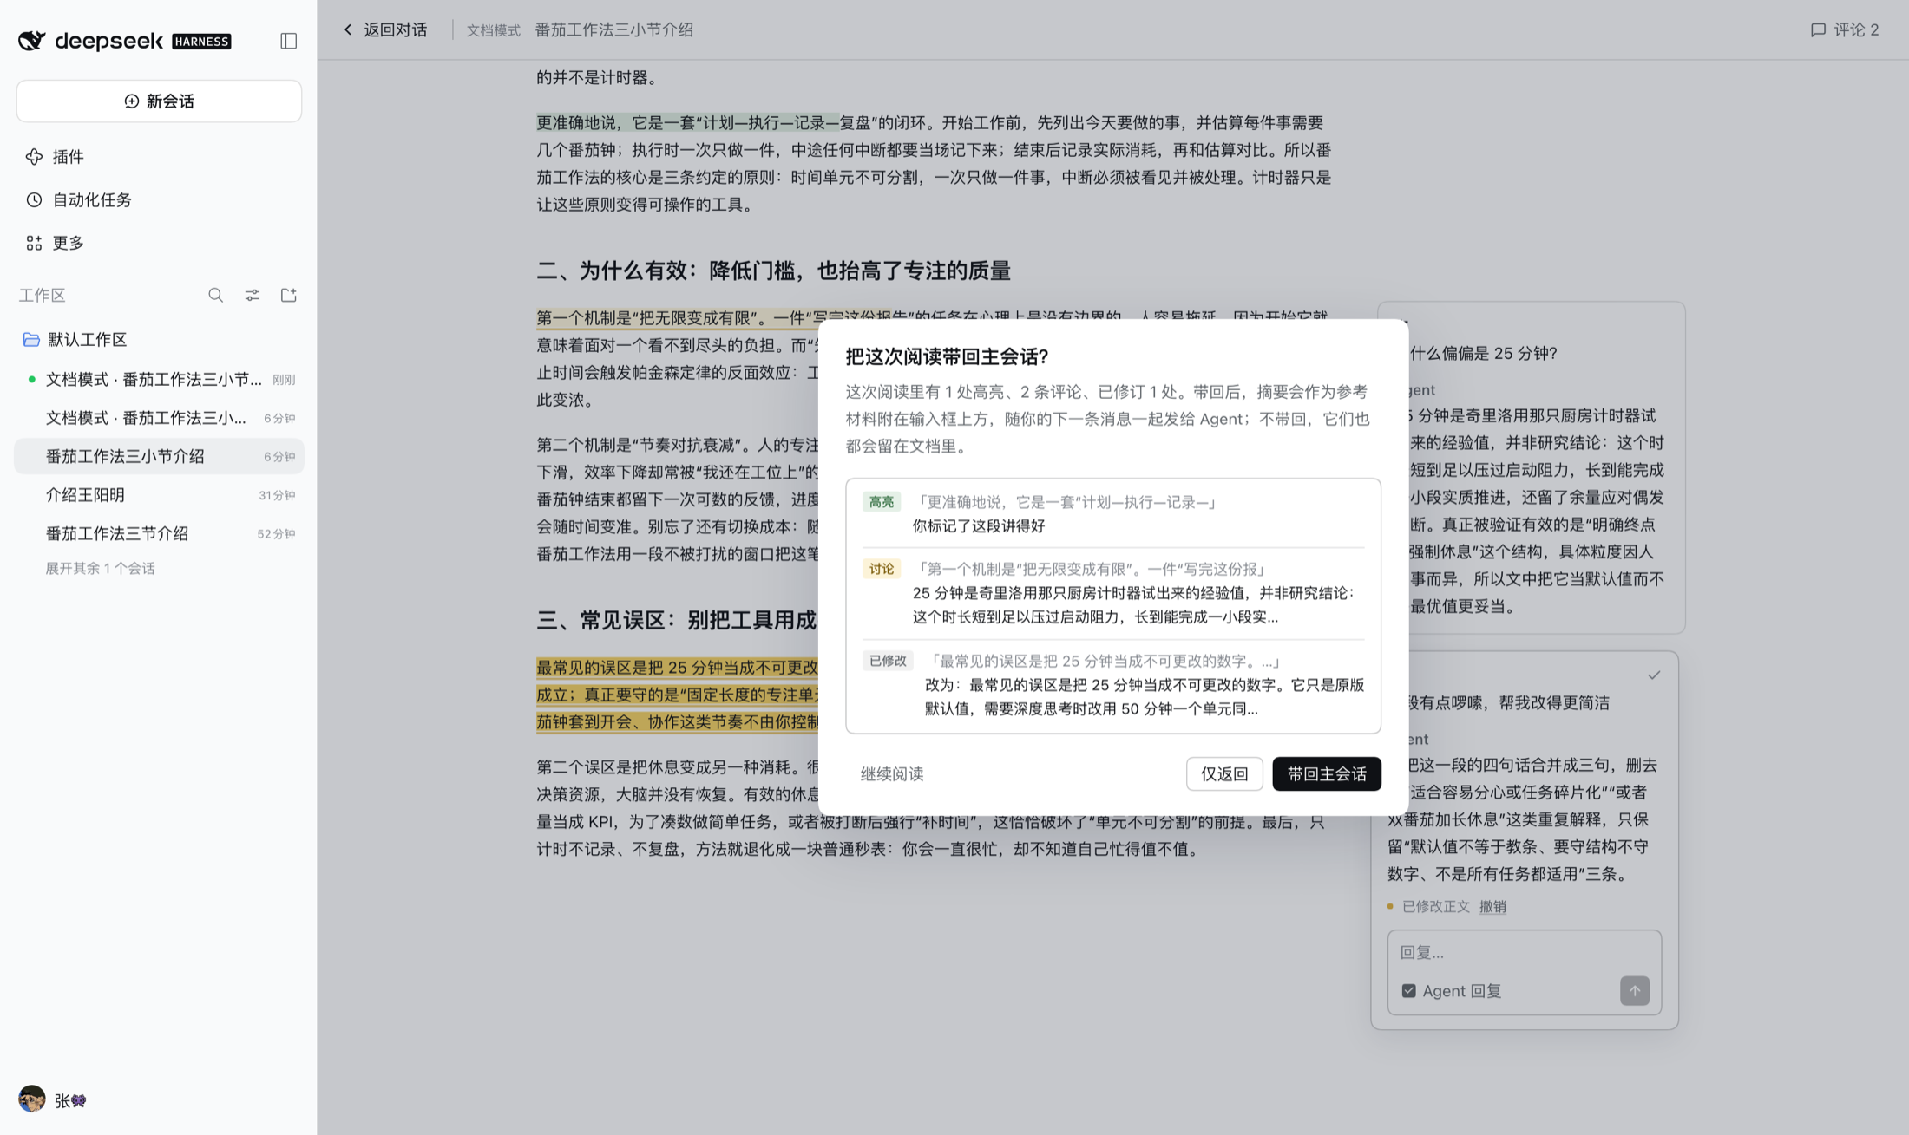Open conversation 文档模式 · 番茄工作法三小节 marked 刚刚
Viewport: 1909px width, 1135px height.
[159, 380]
